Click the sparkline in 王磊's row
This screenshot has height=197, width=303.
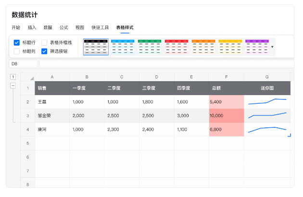tap(267, 102)
